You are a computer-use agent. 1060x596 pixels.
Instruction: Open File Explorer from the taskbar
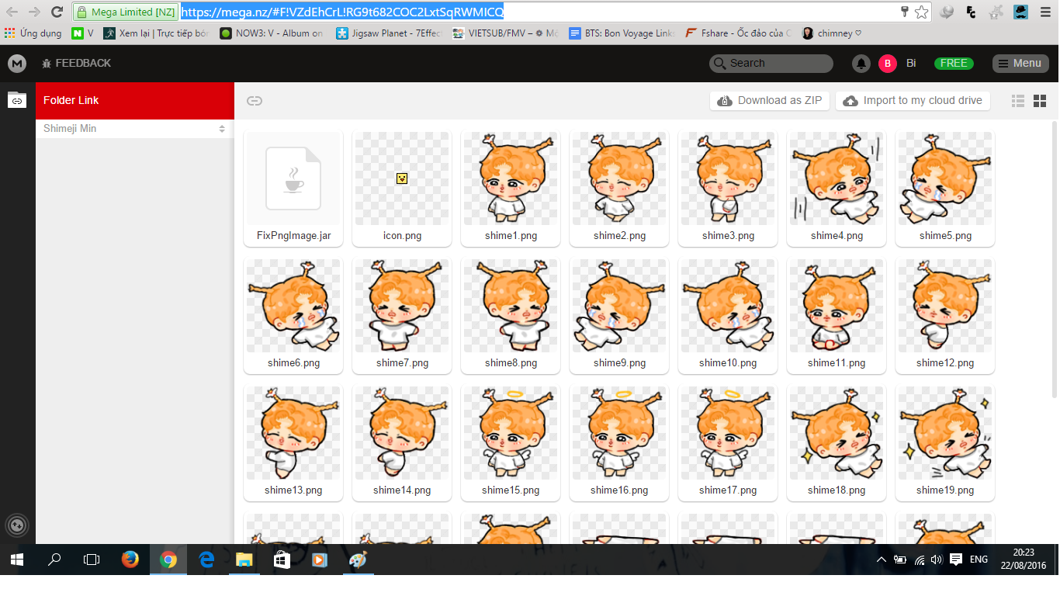point(244,560)
